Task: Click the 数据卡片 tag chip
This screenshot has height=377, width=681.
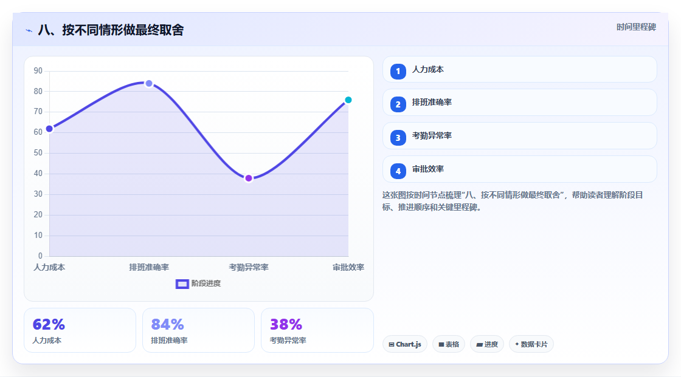Action: [x=531, y=344]
